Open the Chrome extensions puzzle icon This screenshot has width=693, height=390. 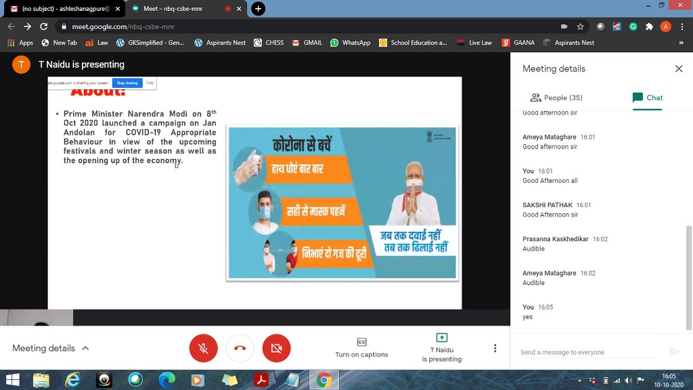point(649,26)
